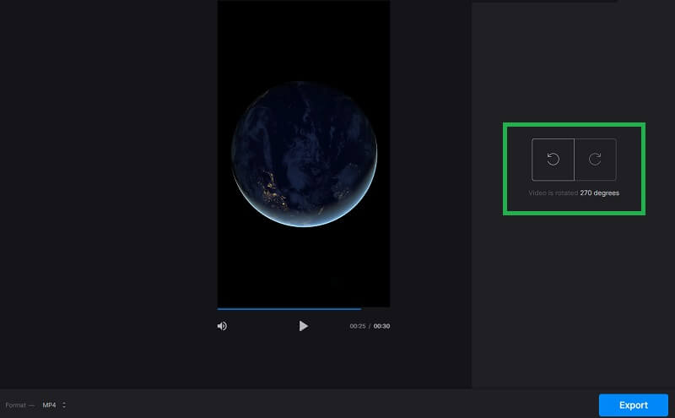This screenshot has height=418, width=675.
Task: Rotate video clockwise with right arrow
Action: pos(595,160)
